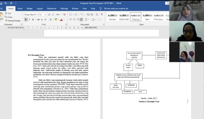The width and height of the screenshot is (204, 119).
Task: Switch to the References tab
Action: pyautogui.click(x=52, y=9)
